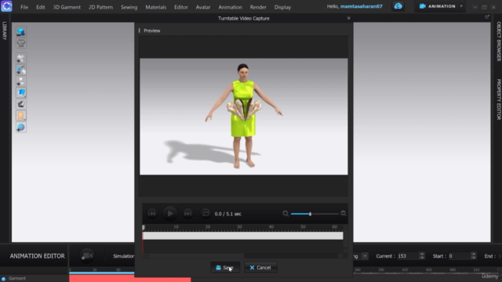
Task: Click the blue cloud sync icon
Action: 398,6
